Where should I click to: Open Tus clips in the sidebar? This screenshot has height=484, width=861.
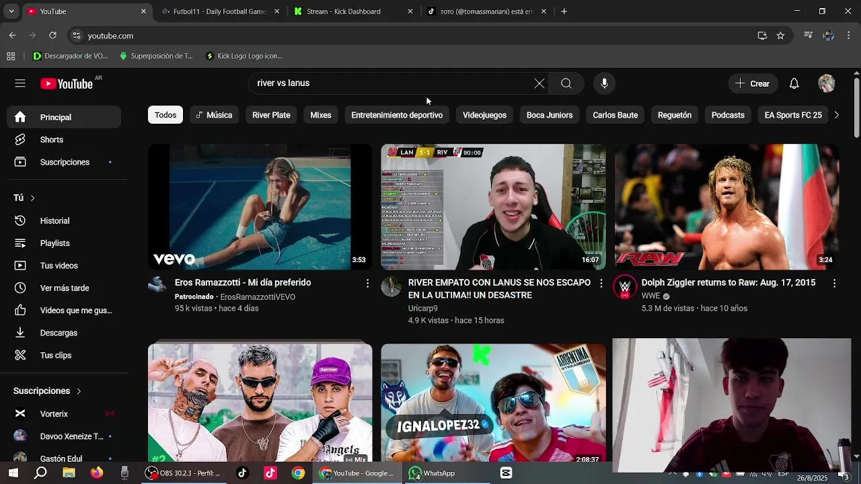[x=65, y=355]
